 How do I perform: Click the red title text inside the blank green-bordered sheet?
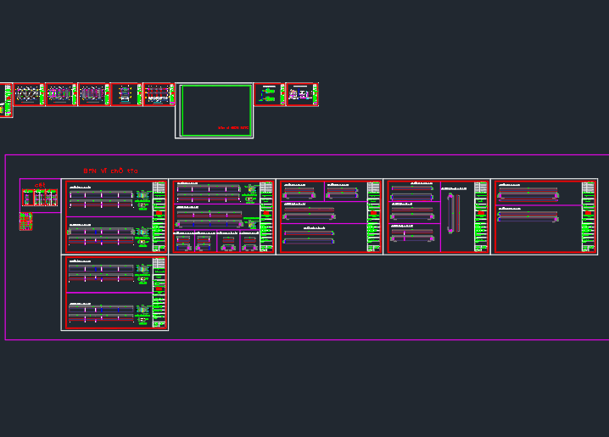[x=233, y=127]
